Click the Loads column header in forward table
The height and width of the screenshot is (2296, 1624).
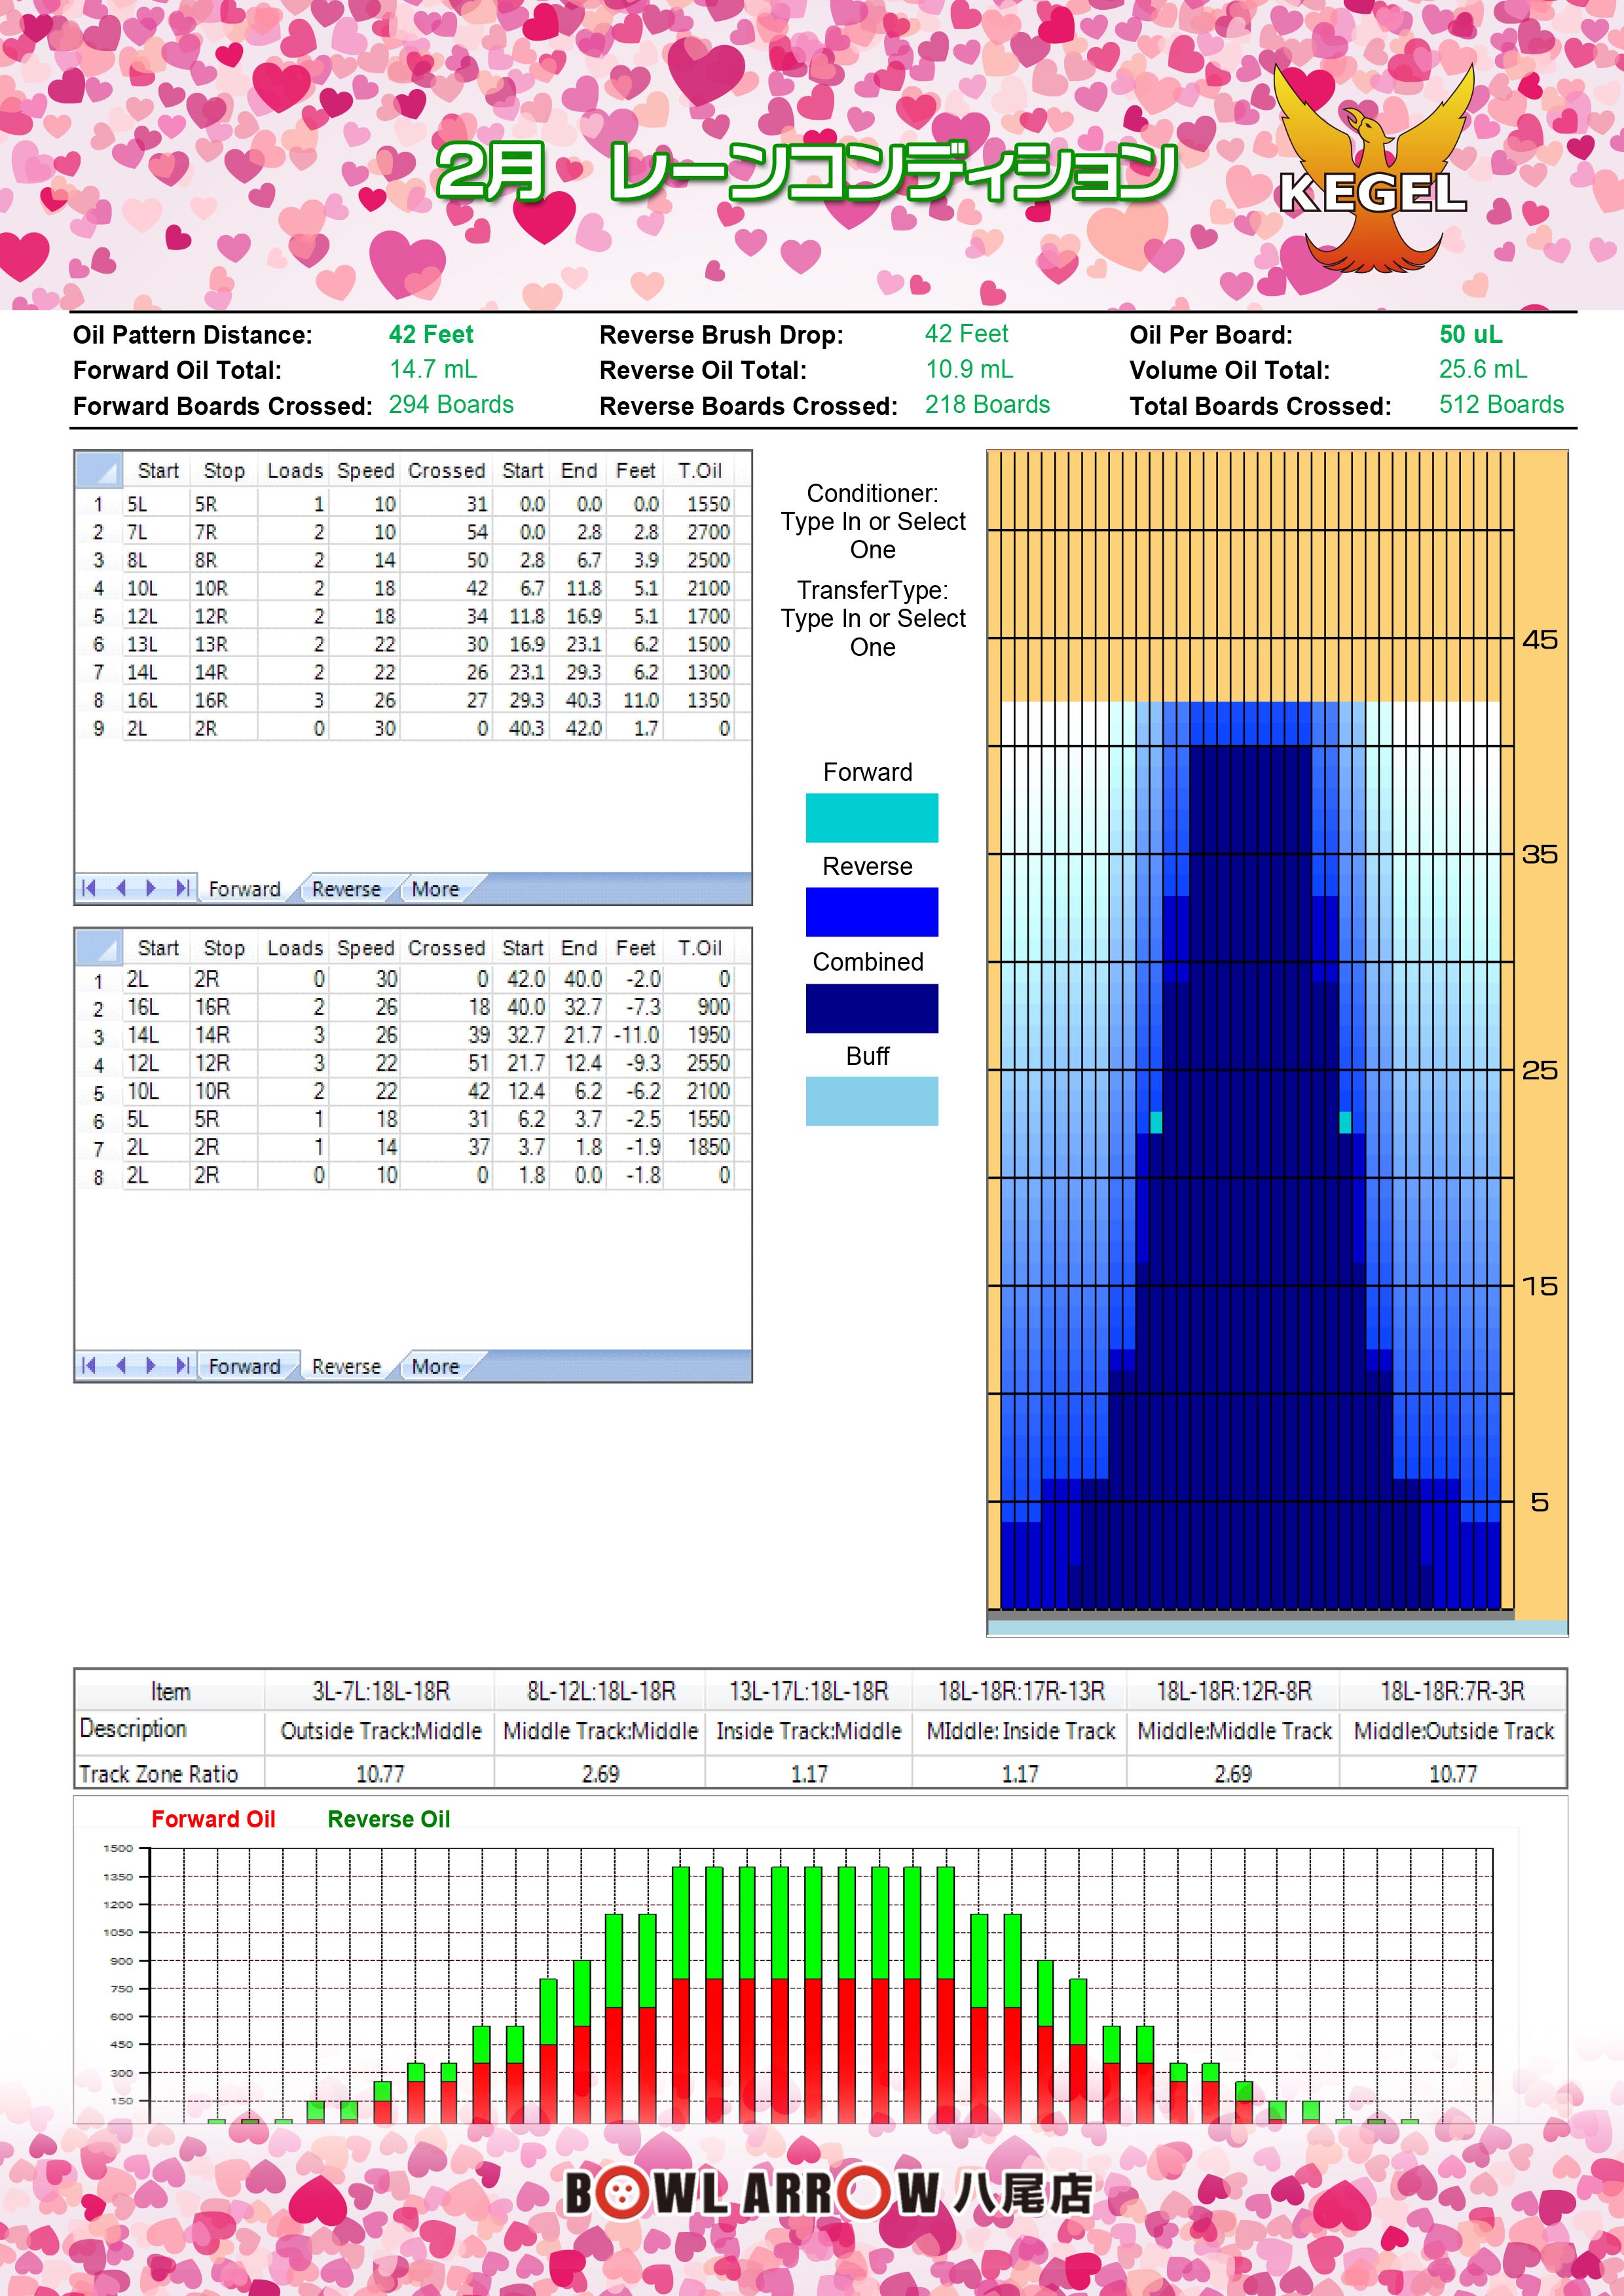click(x=295, y=470)
